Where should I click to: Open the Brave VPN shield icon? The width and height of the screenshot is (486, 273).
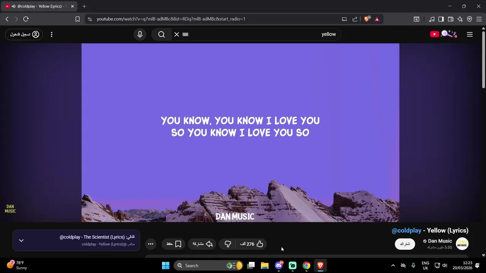[x=470, y=19]
